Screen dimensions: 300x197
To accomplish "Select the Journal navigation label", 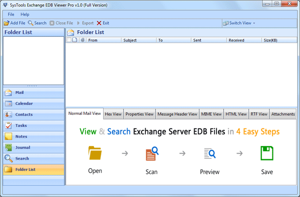I will pyautogui.click(x=23, y=148).
